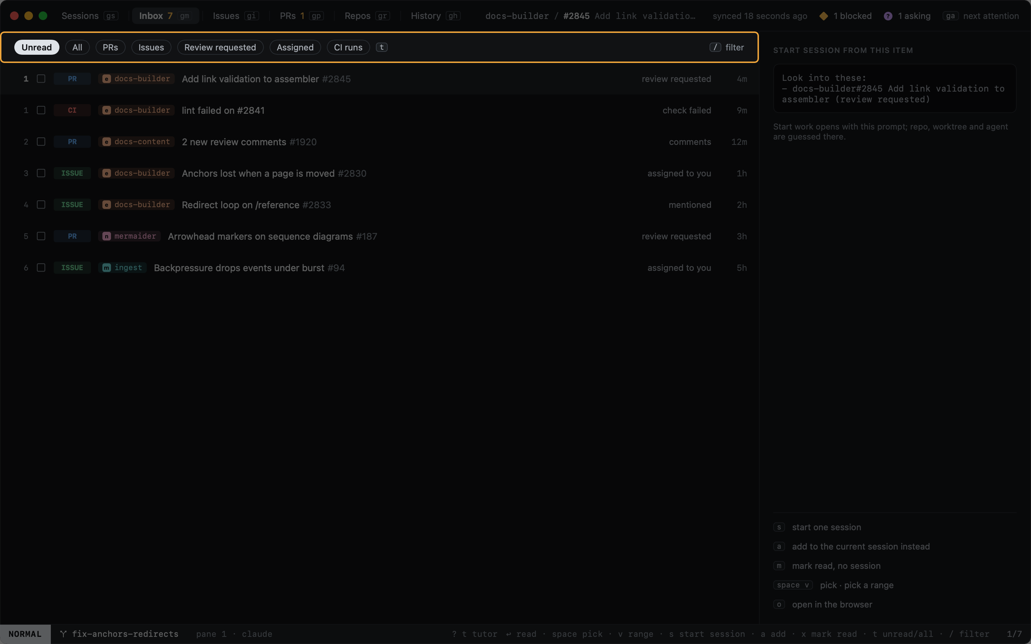Screen dimensions: 1031x644
Task: Check the Arrowhead markers #187 row
Action: [x=41, y=236]
